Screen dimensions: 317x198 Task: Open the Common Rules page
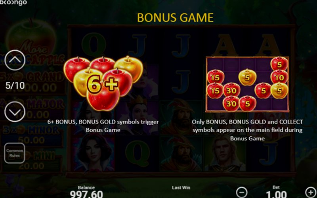click(15, 153)
